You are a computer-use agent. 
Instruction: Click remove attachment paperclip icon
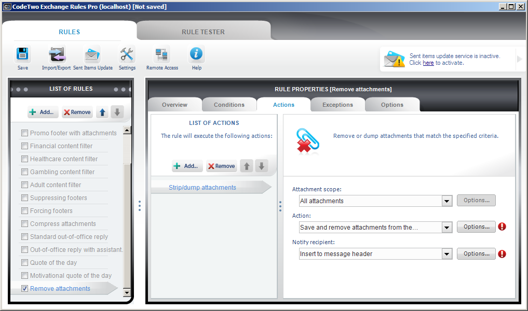307,141
